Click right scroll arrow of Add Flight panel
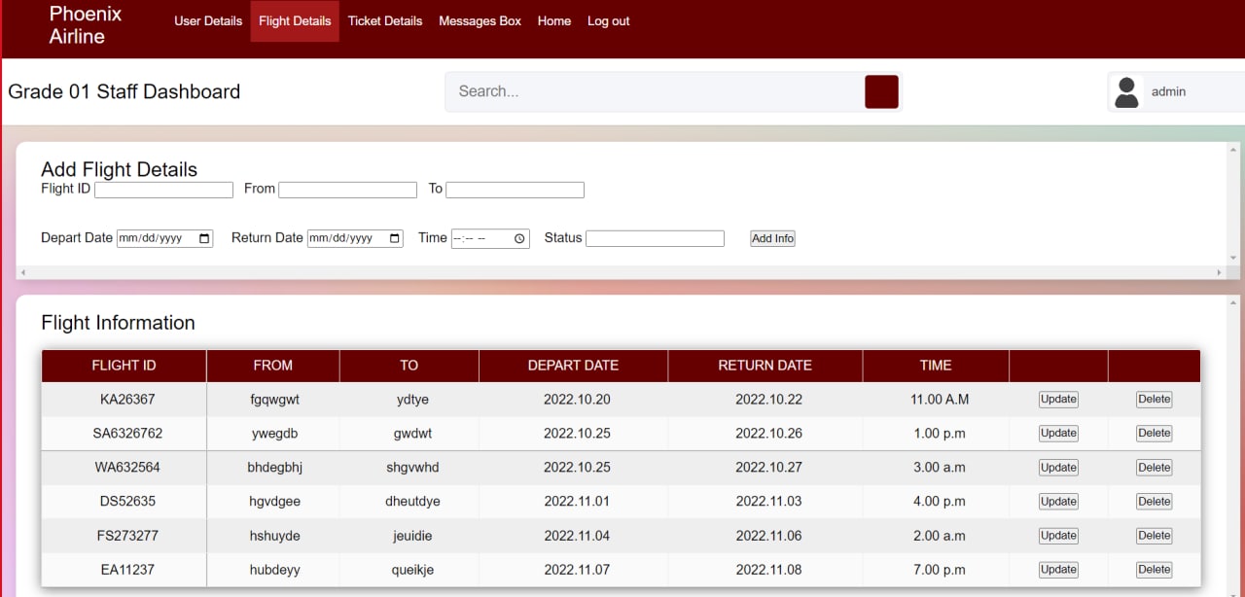The image size is (1245, 597). [1221, 273]
